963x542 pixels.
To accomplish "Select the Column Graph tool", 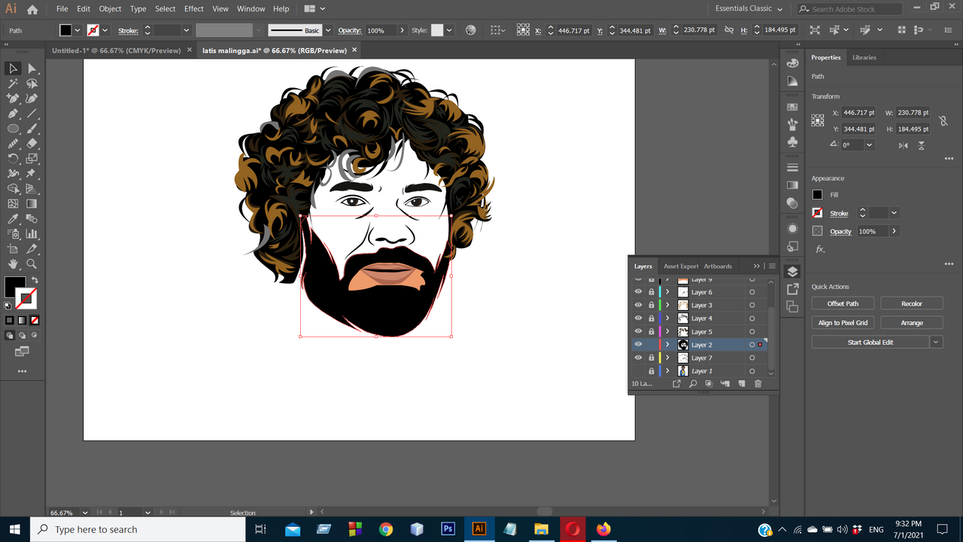I will pyautogui.click(x=32, y=234).
